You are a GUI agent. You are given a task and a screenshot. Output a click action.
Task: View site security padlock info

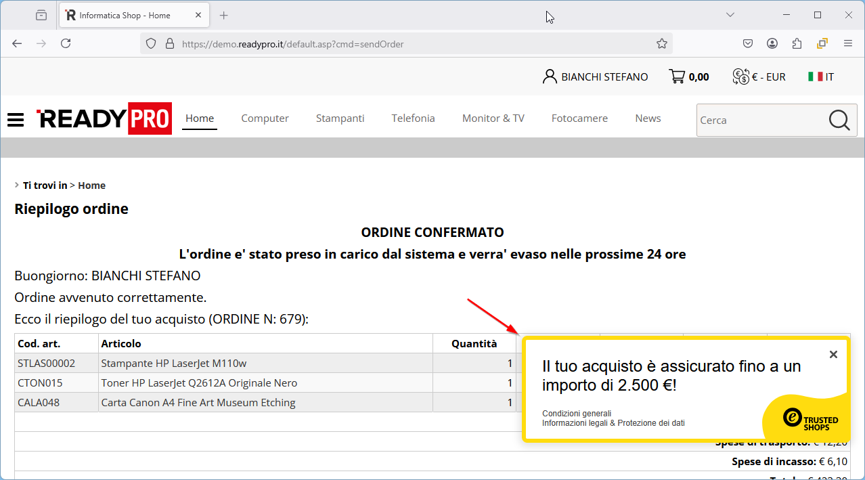tap(169, 43)
